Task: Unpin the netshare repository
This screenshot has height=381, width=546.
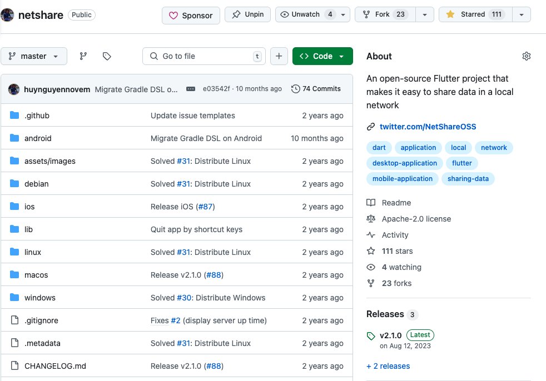Action: click(x=247, y=14)
